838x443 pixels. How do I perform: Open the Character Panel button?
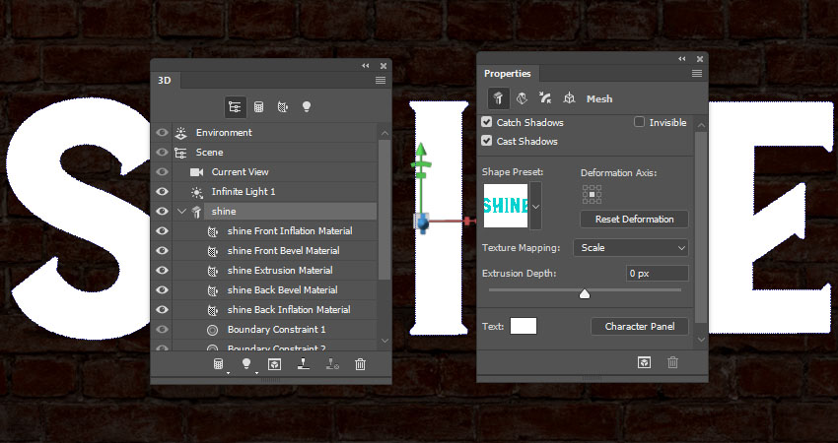(640, 326)
